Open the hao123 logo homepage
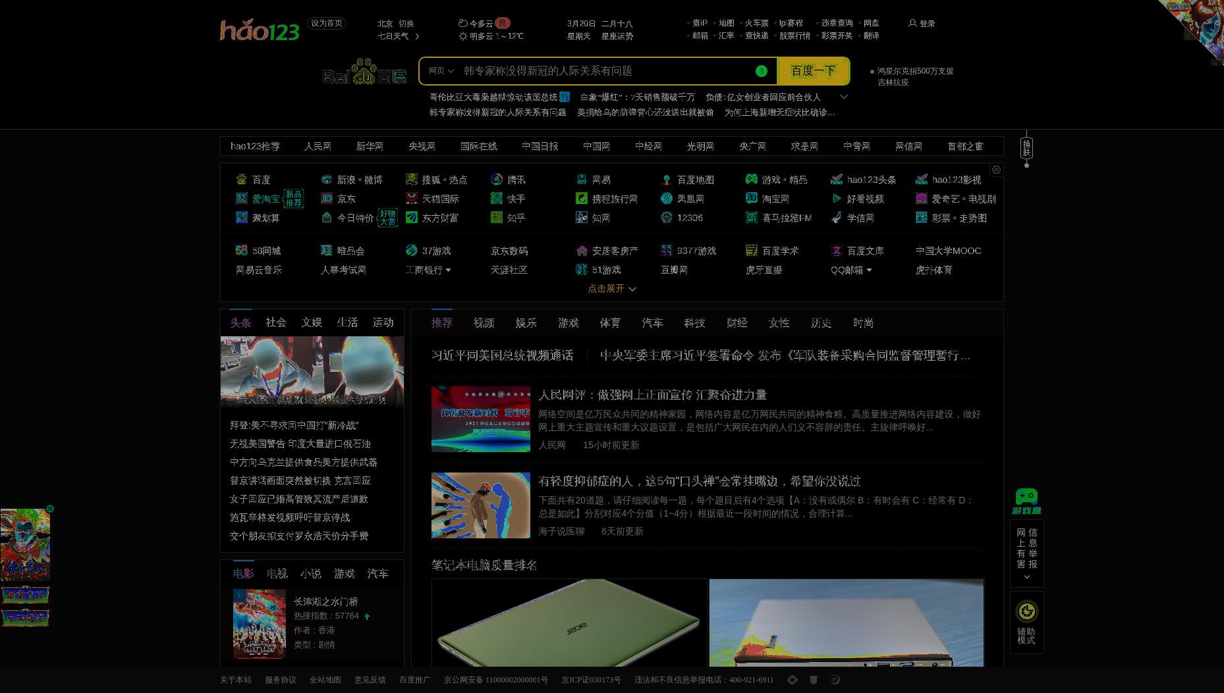Viewport: 1224px width, 693px height. [260, 30]
